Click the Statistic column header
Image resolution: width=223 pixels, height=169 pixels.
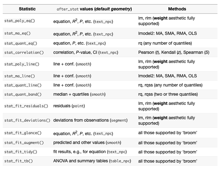[27, 9]
